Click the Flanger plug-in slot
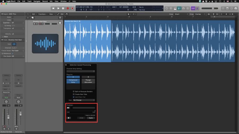This screenshot has width=239, height=134. (88, 80)
